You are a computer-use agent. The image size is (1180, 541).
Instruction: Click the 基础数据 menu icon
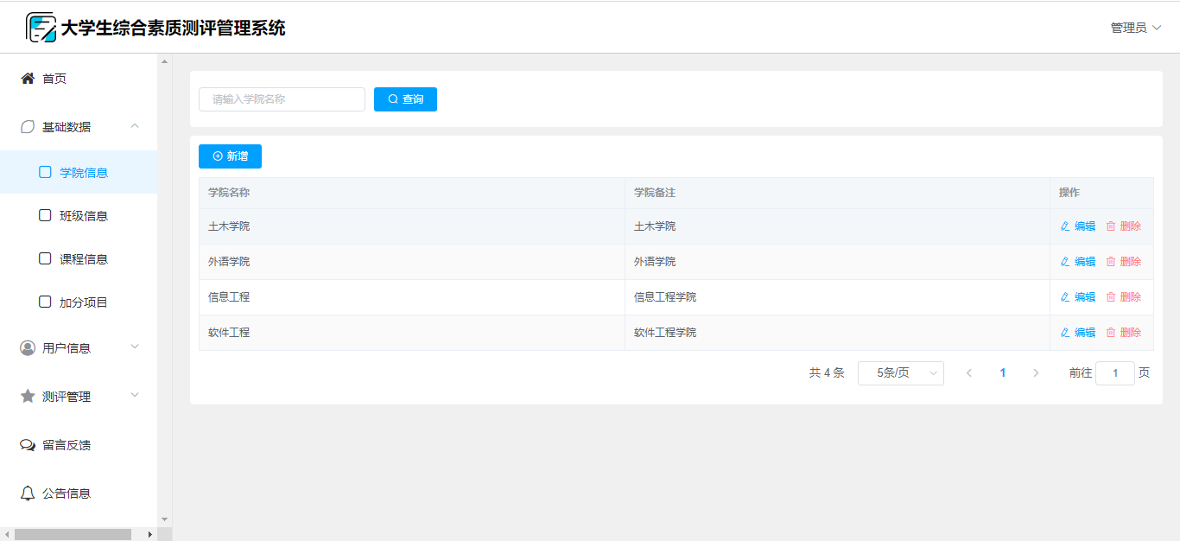tap(28, 127)
